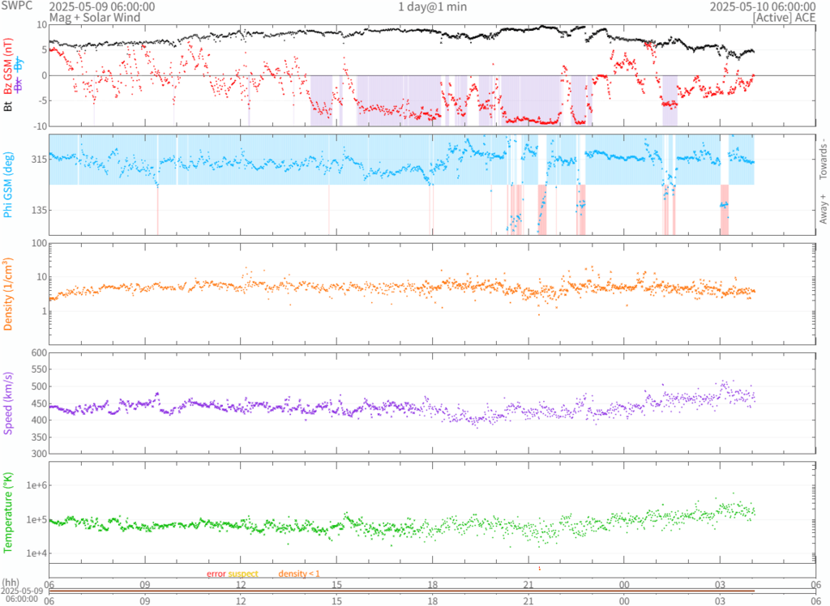The height and width of the screenshot is (606, 830).
Task: Select the purple Speed (km/s) axis label
Action: click(x=10, y=402)
